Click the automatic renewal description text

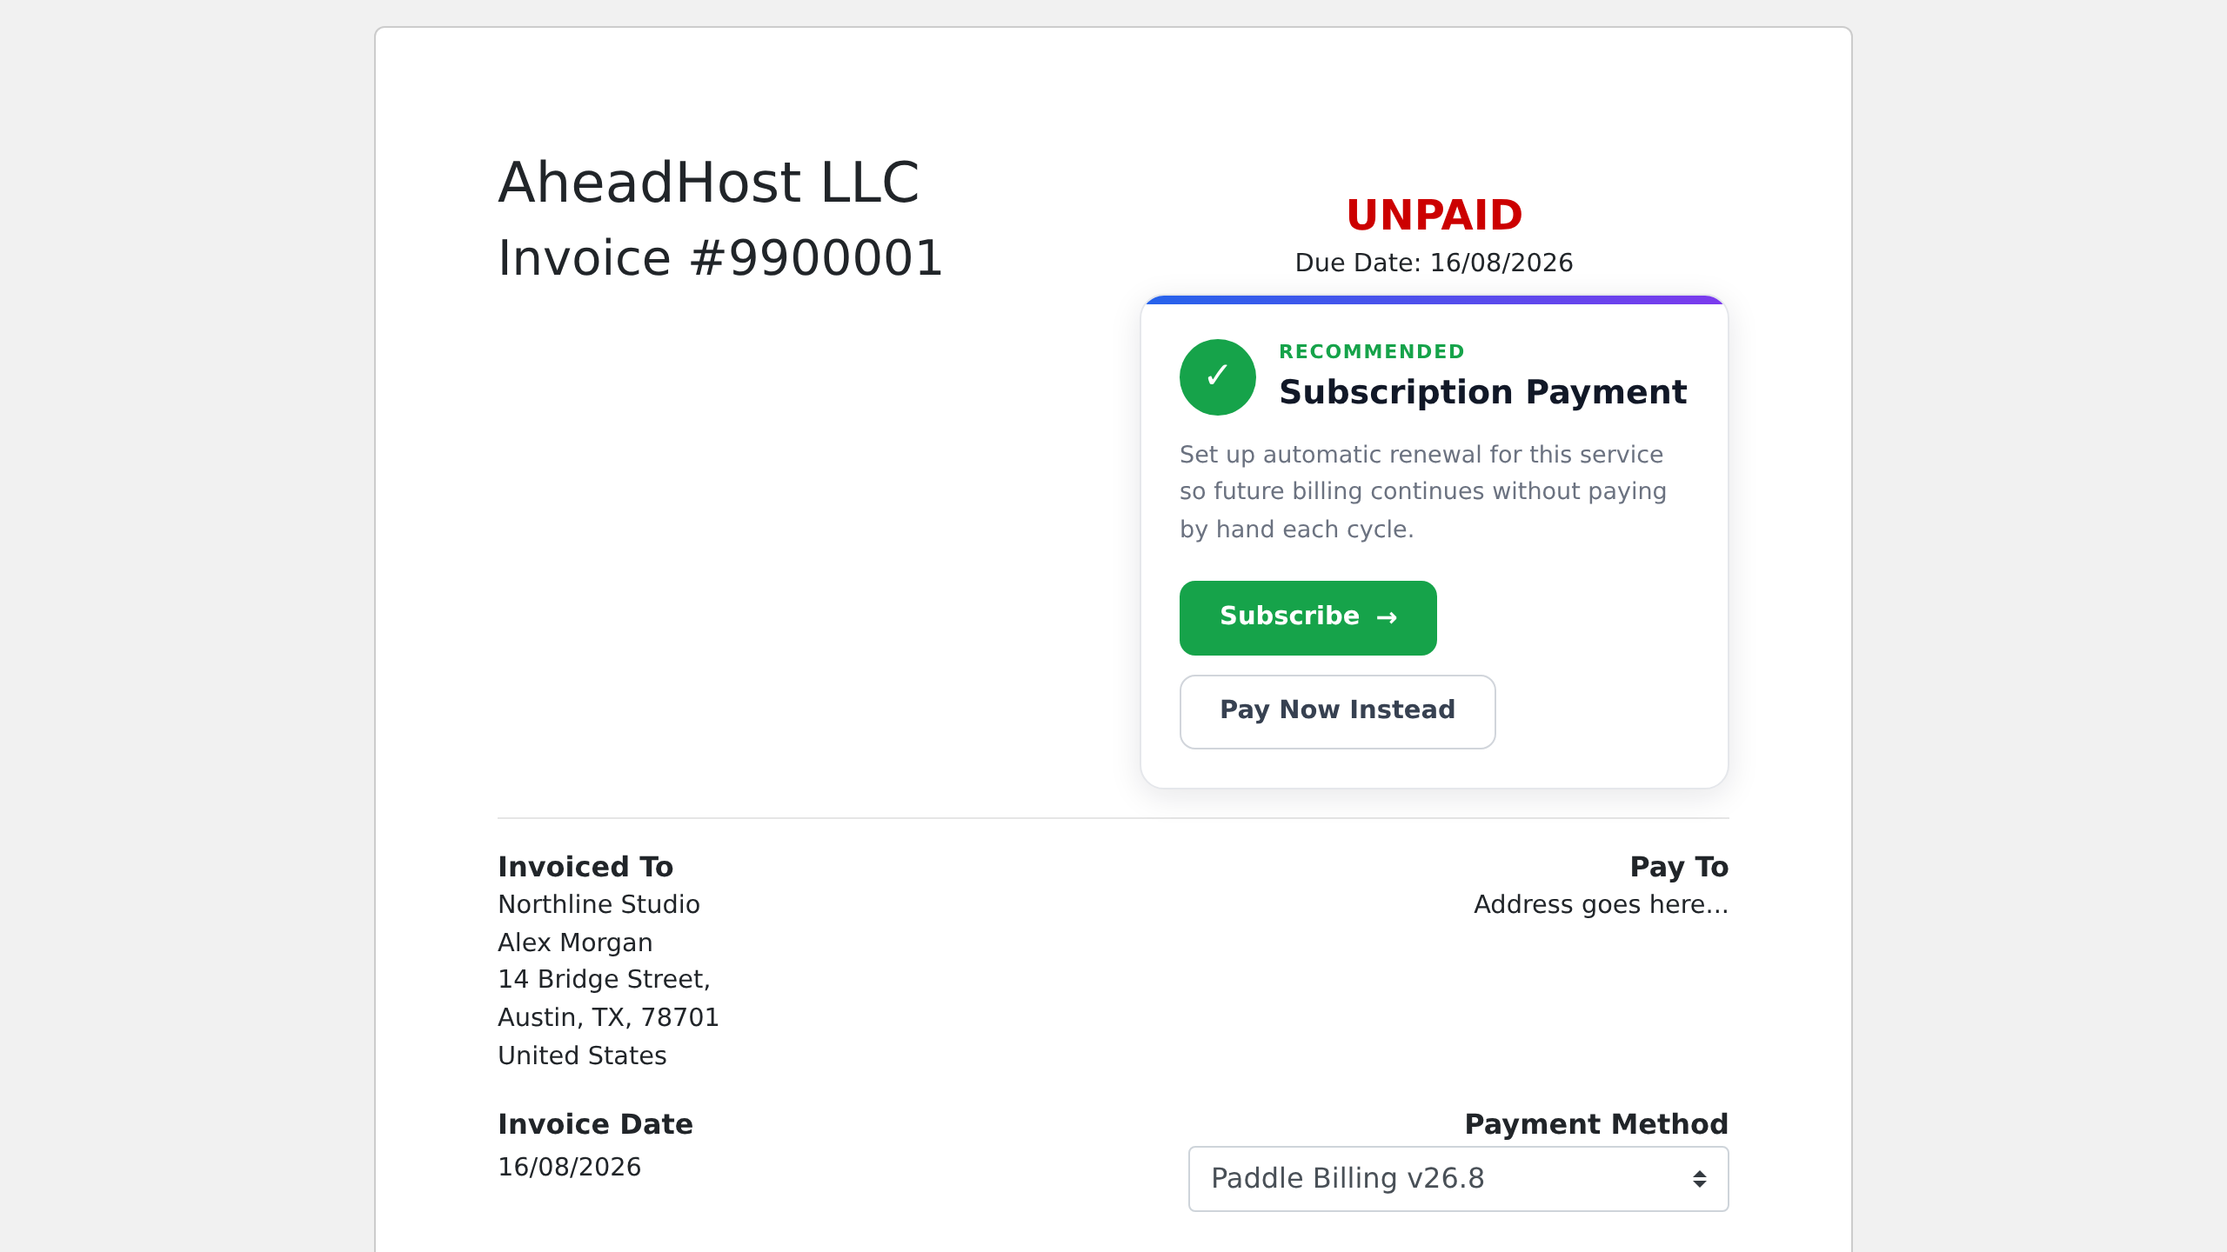1423,491
